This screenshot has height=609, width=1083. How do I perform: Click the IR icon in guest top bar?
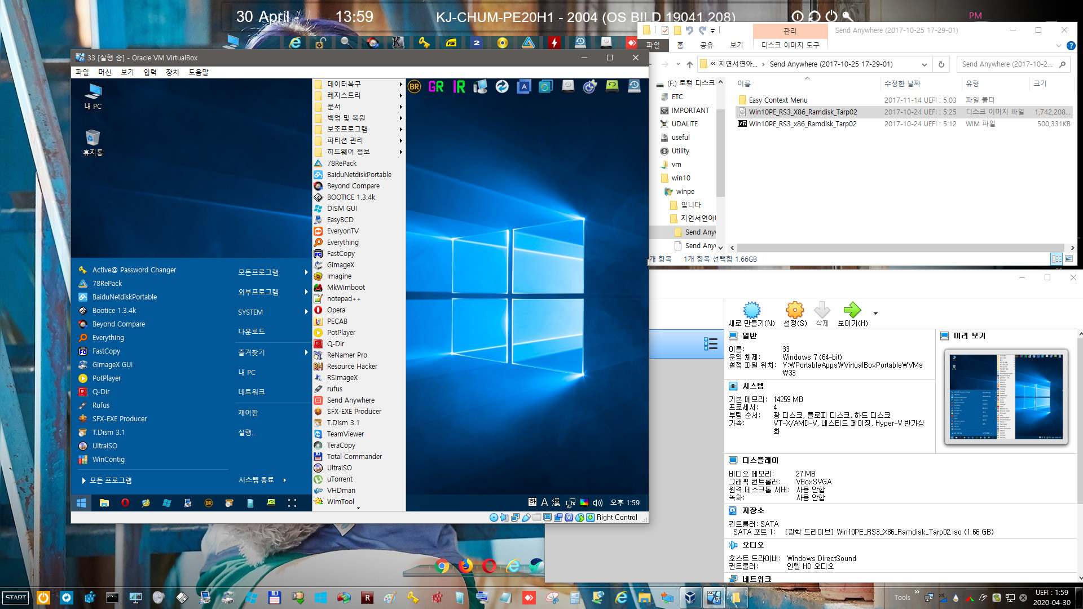[x=459, y=87]
